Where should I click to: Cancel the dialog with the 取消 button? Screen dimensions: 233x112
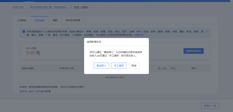pos(134,66)
